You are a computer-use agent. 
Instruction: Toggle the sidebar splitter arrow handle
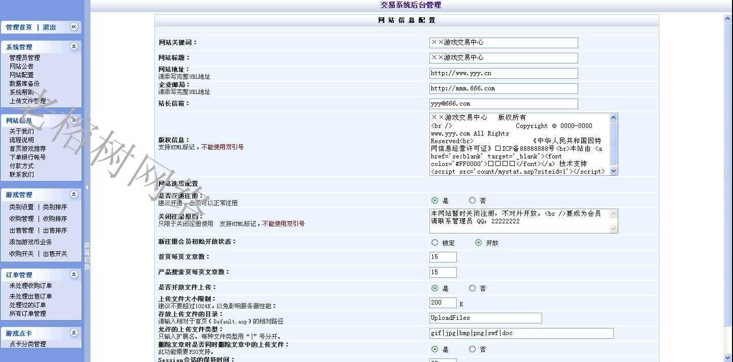tap(87, 187)
